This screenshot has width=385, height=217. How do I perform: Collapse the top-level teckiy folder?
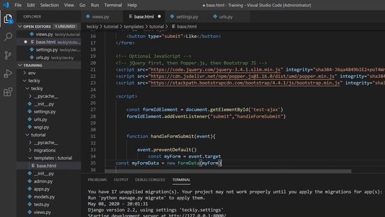[49, 80]
